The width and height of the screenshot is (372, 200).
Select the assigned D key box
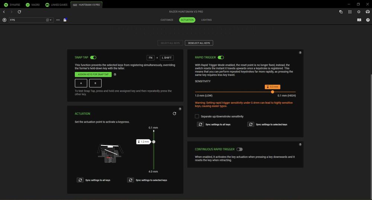click(95, 83)
